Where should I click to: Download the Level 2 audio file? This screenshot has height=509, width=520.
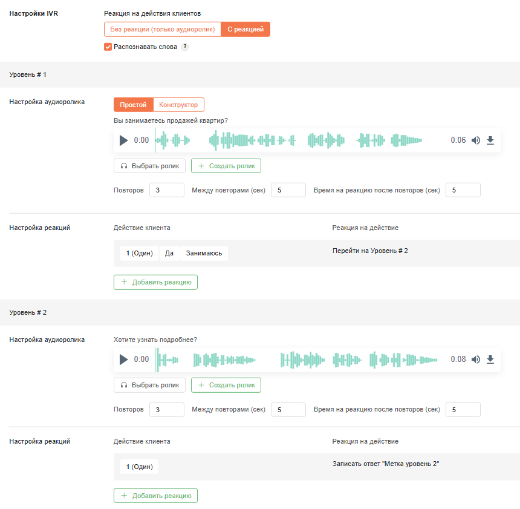click(490, 360)
